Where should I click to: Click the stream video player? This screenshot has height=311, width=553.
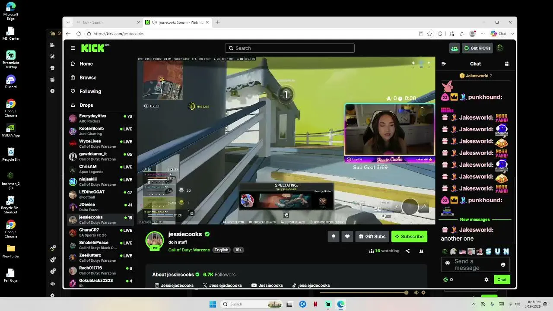pyautogui.click(x=286, y=141)
